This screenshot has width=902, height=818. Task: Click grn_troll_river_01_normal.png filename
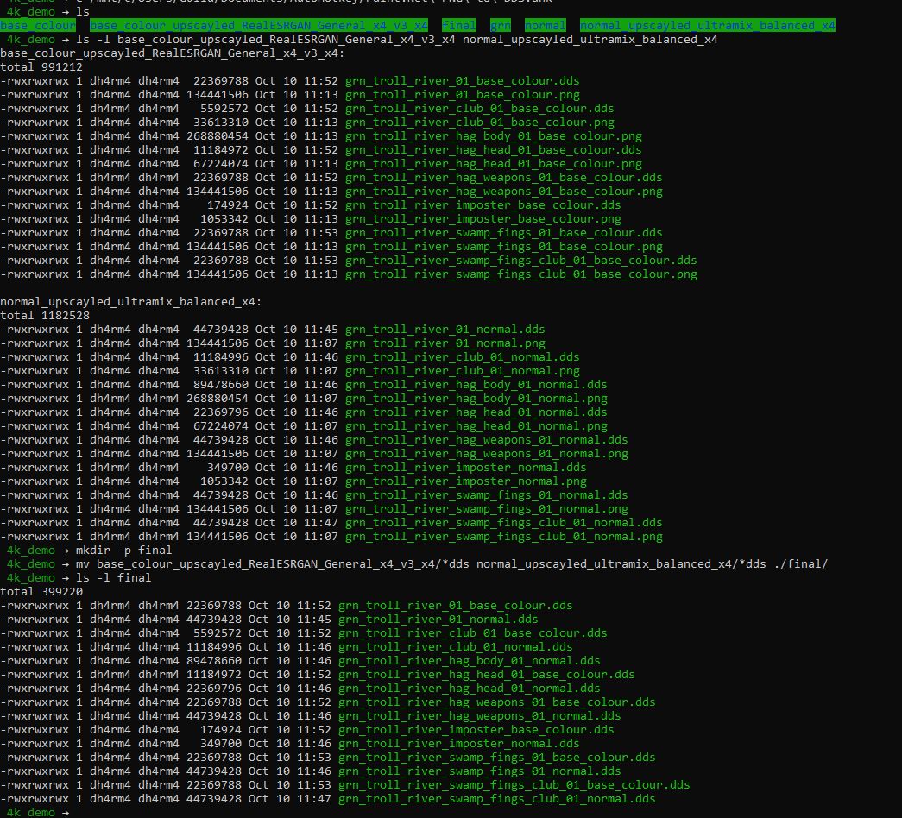click(x=445, y=343)
